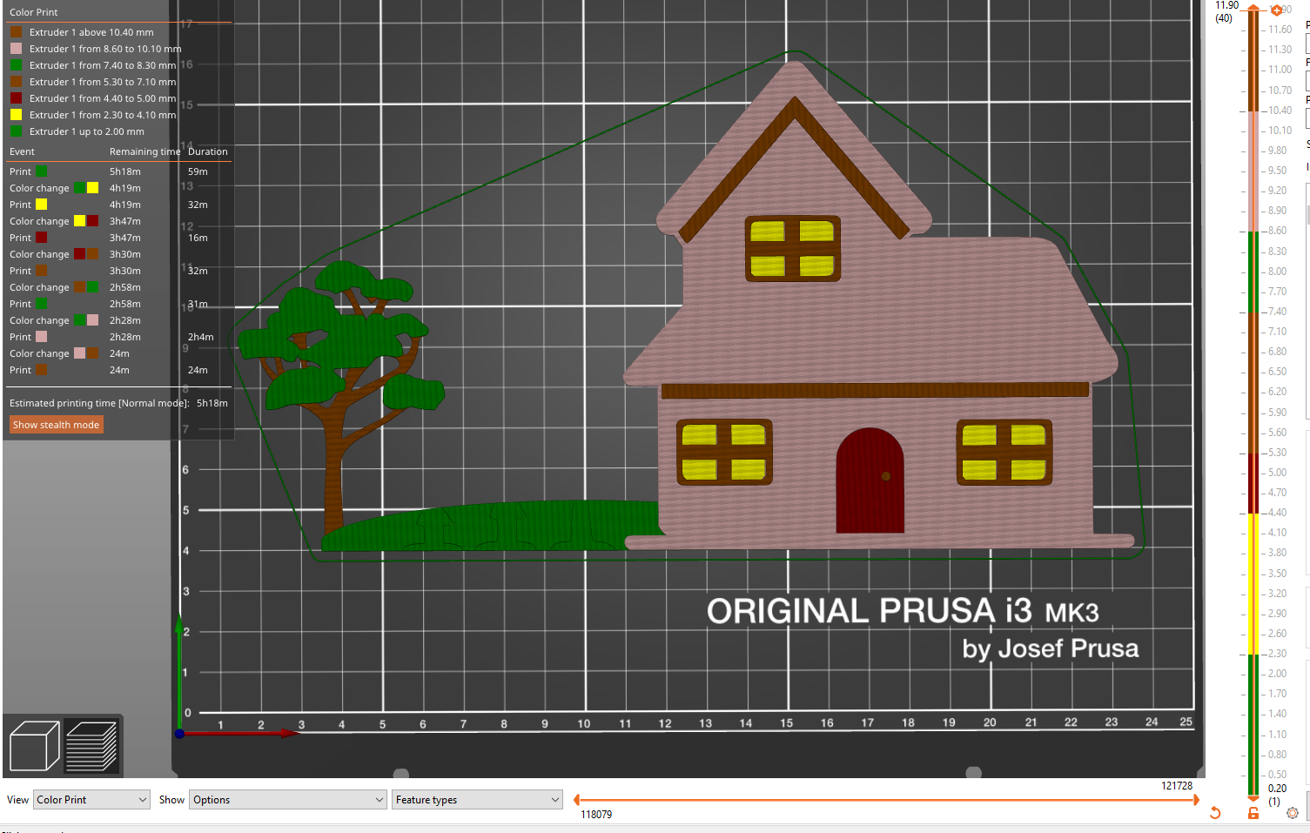This screenshot has width=1310, height=833.
Task: Click pink swatch for 8.60 to 10.10 mm
Action: coord(16,49)
